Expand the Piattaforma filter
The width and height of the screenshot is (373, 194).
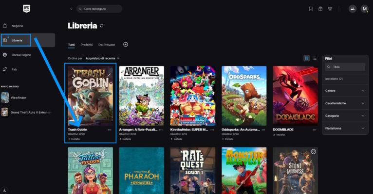[345, 129]
